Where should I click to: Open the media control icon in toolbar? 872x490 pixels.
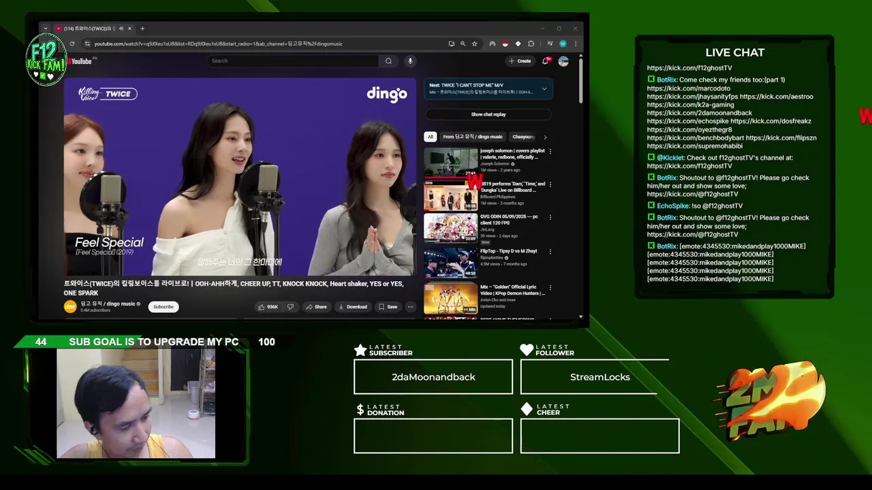(549, 44)
